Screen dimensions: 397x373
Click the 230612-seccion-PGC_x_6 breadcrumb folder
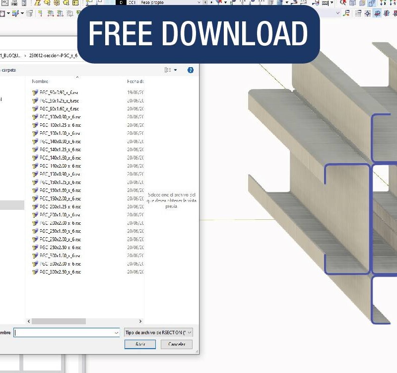[x=53, y=55]
